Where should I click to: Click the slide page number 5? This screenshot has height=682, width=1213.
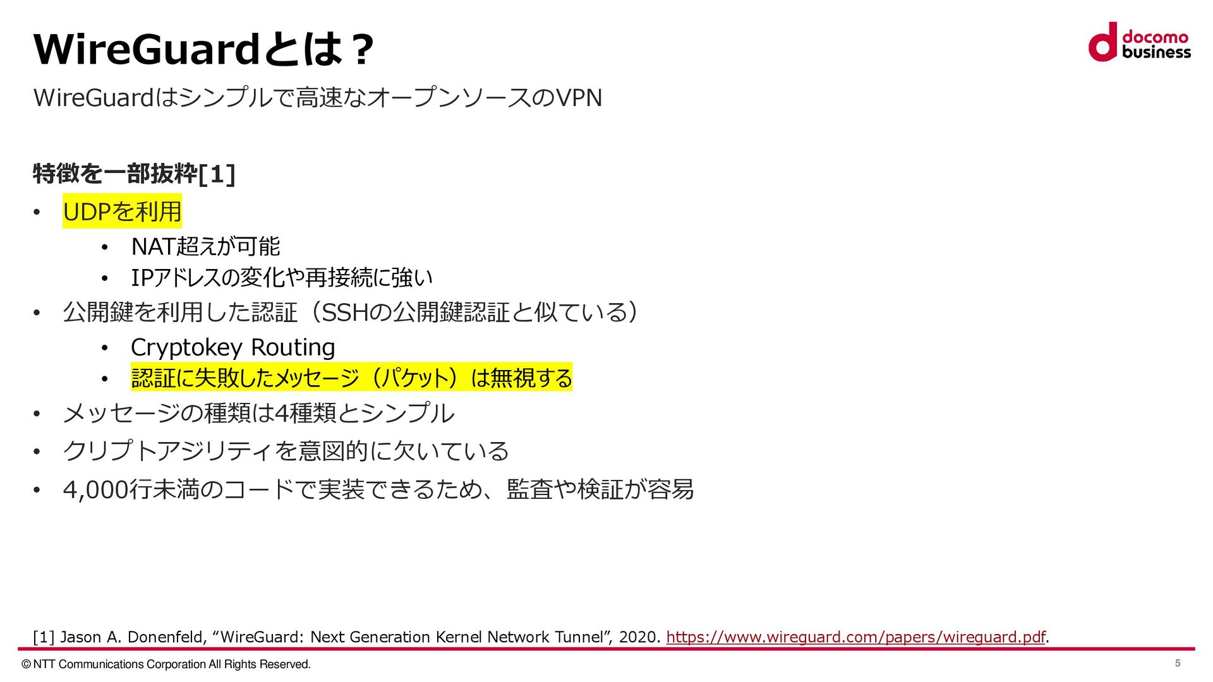coord(1177,663)
